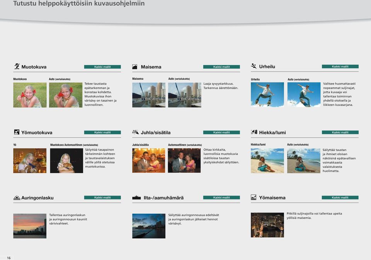Click the description starting 'Tallentaa auringonlaskun'

[x=68, y=219]
